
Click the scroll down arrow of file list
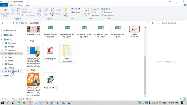pos(145,96)
